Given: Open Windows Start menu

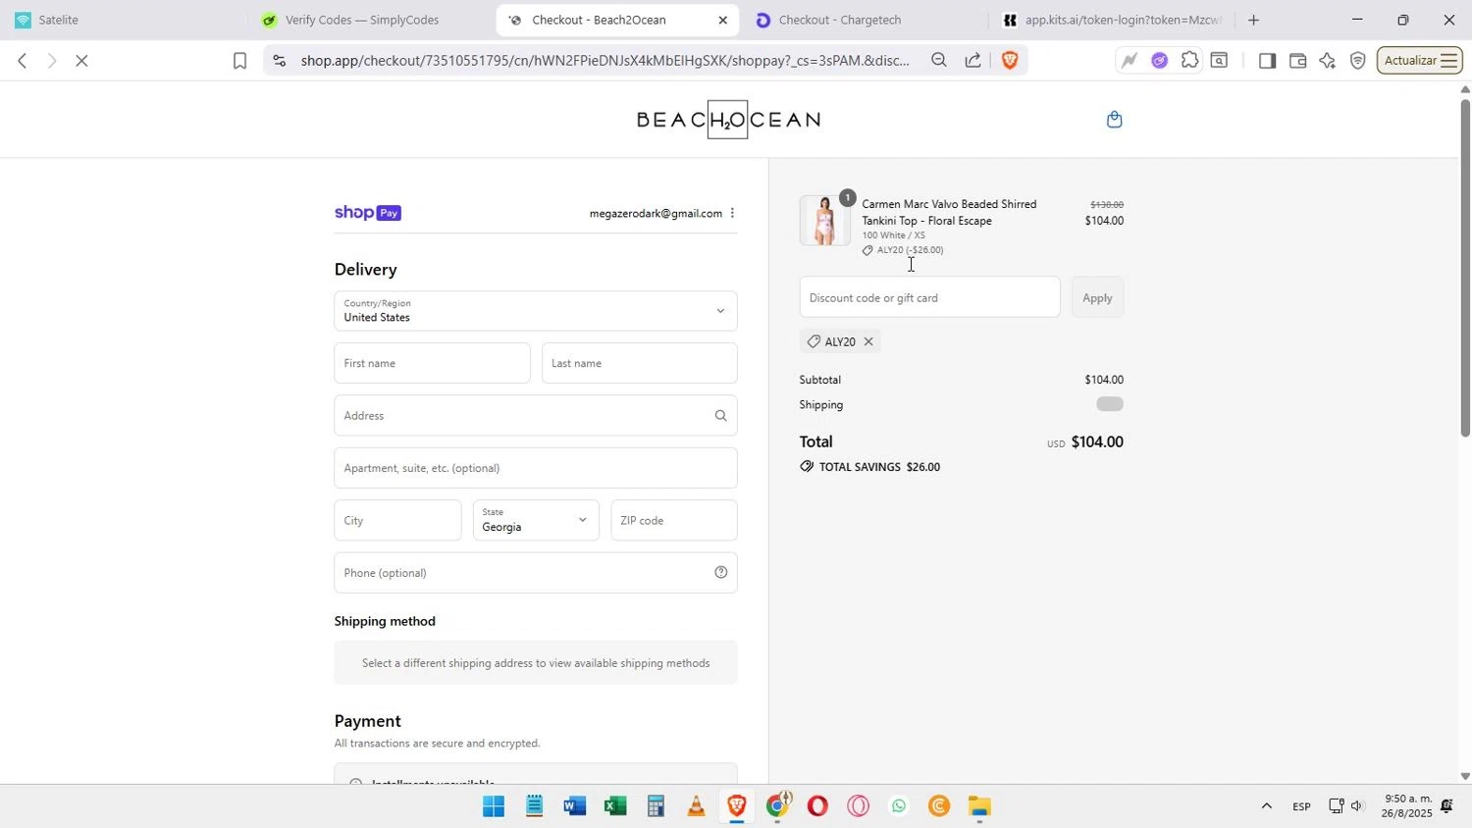Looking at the screenshot, I should (x=494, y=806).
